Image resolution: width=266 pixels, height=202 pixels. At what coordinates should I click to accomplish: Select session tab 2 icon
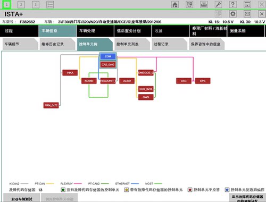tap(21, 5)
